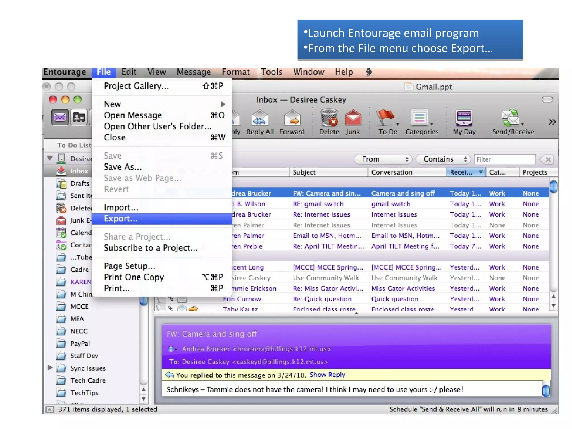
Task: Click folder list scroll down arrow
Action: click(x=144, y=399)
